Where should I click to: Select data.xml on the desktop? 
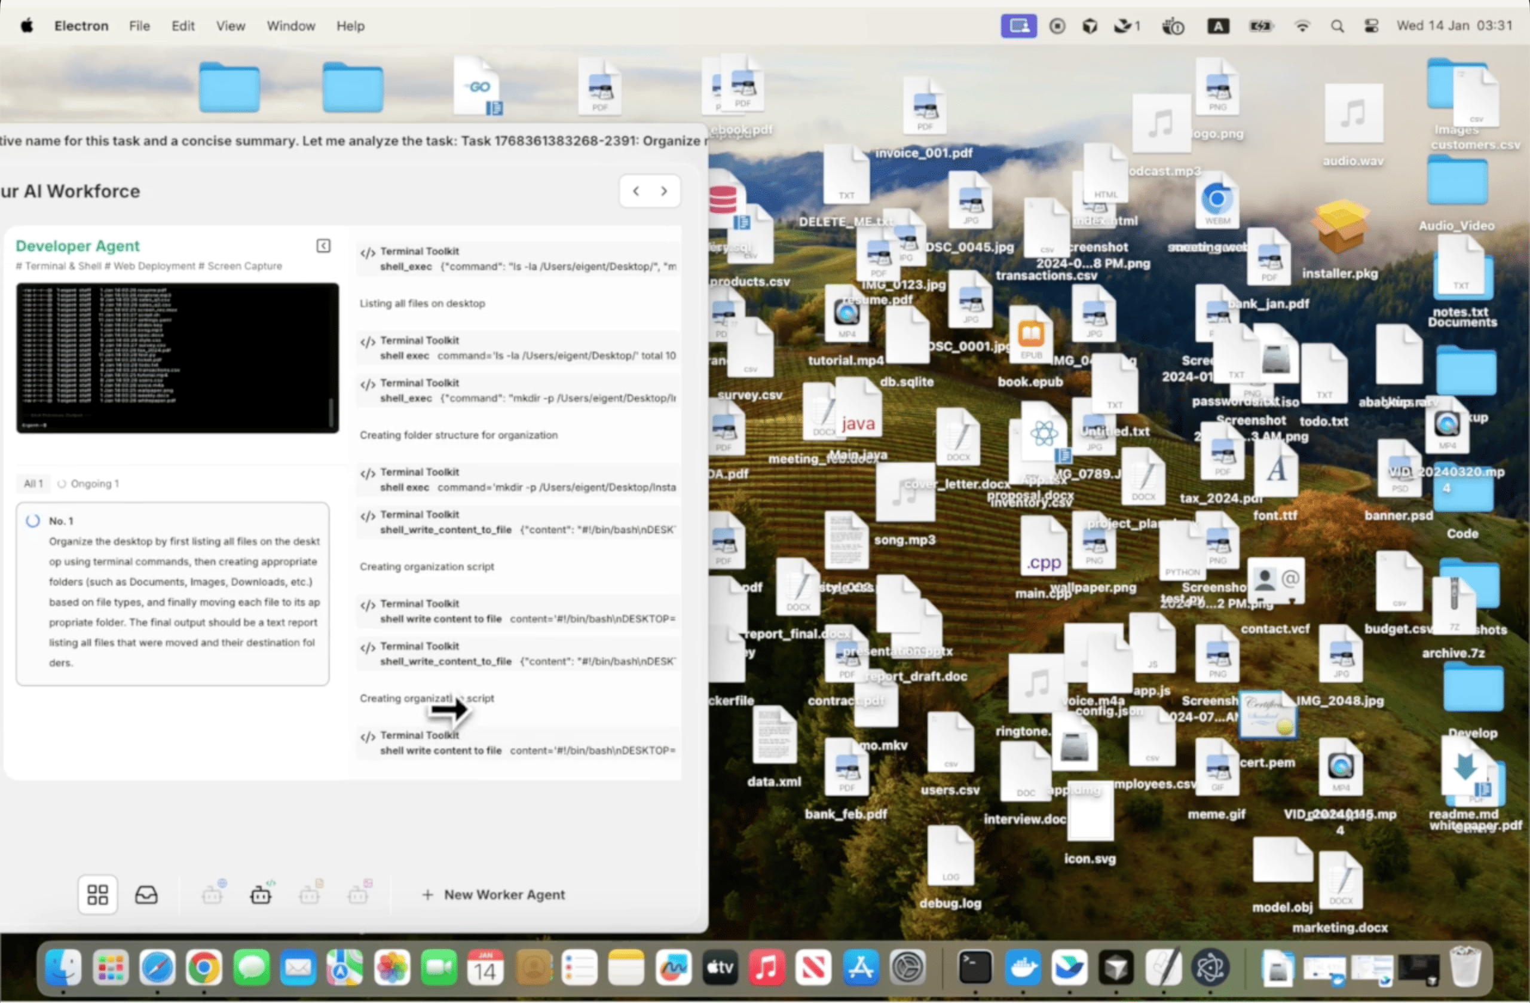pyautogui.click(x=774, y=746)
